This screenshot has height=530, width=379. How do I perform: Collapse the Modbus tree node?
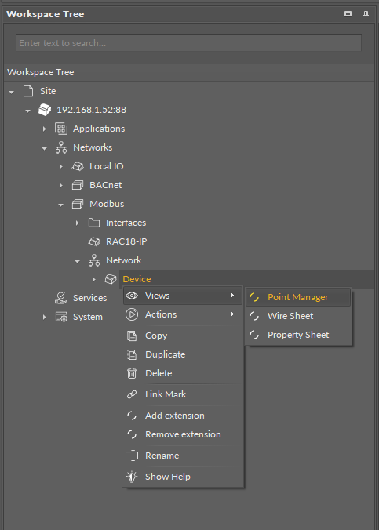click(60, 205)
